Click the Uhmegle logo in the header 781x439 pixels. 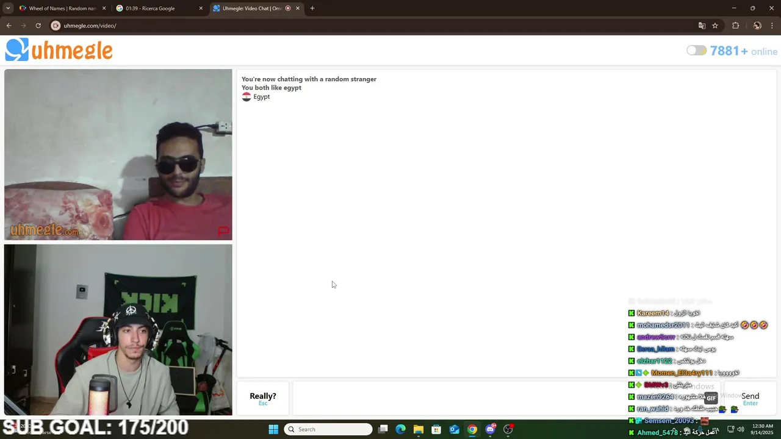point(59,50)
